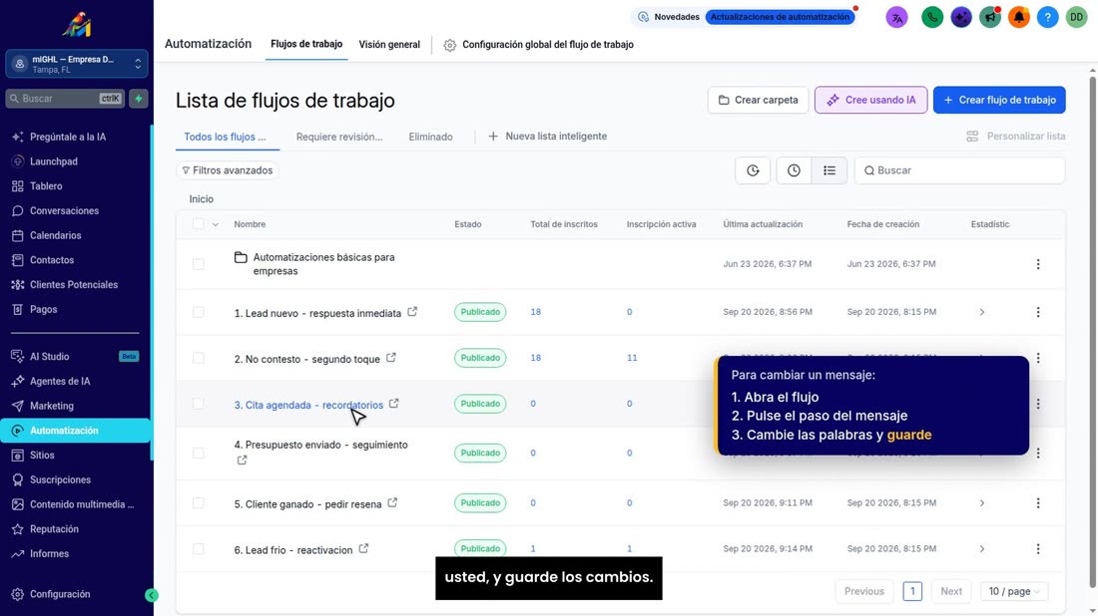Open link icon for Cliente ganado workflow
The height and width of the screenshot is (616, 1098).
[393, 502]
